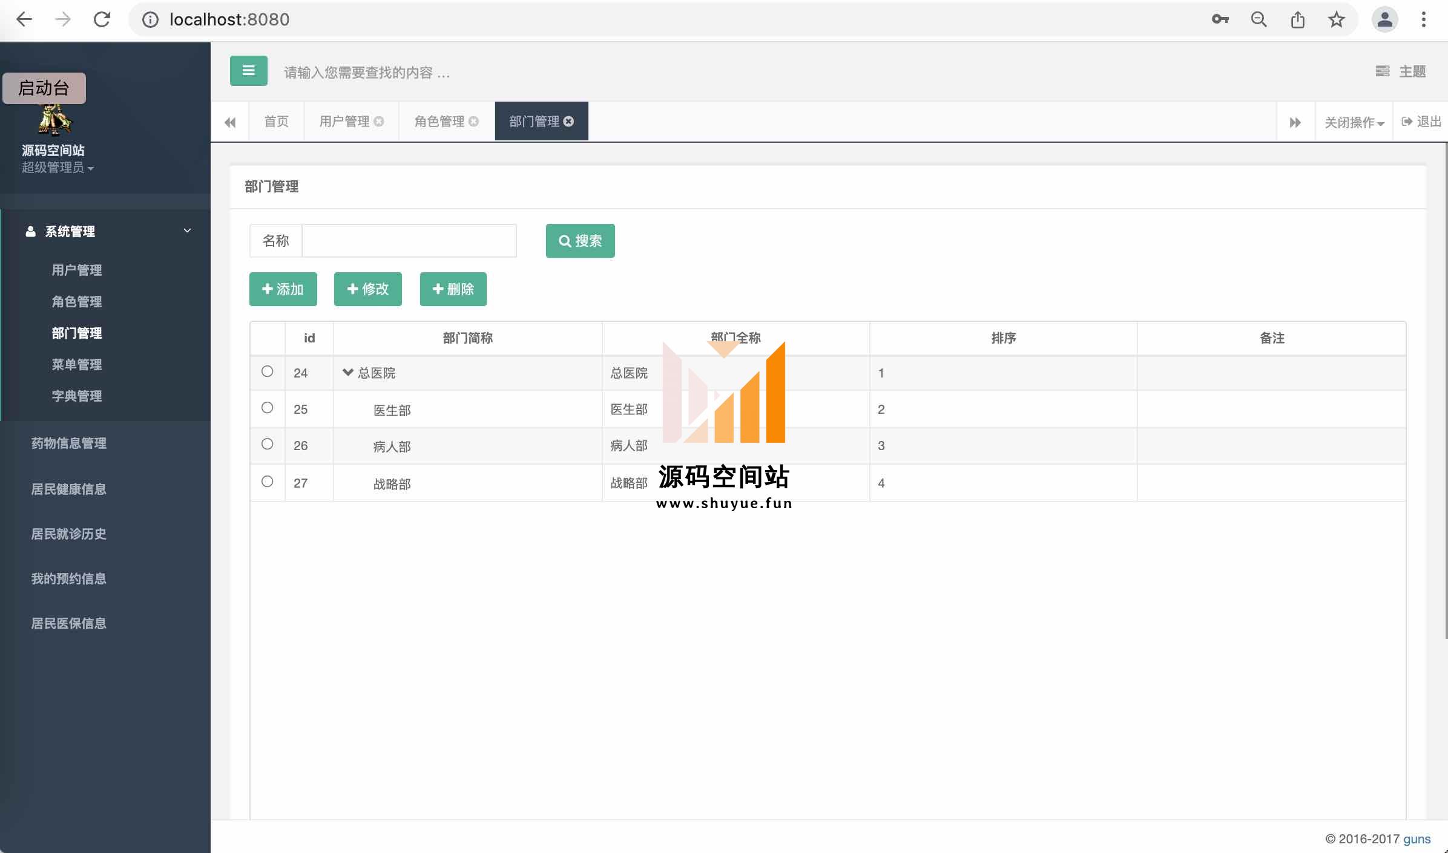Click the zoom magnifier icon in address bar
The image size is (1448, 853).
click(x=1259, y=19)
